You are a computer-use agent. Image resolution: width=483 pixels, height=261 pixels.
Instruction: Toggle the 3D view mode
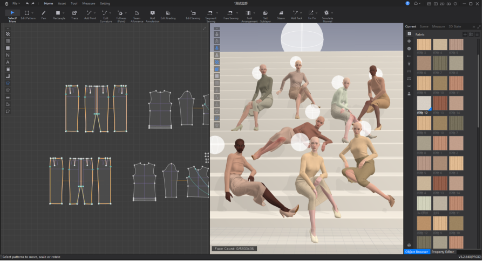[449, 3]
